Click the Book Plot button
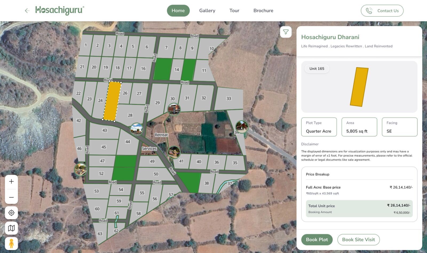Viewport: 427px width, 253px height. [317, 240]
